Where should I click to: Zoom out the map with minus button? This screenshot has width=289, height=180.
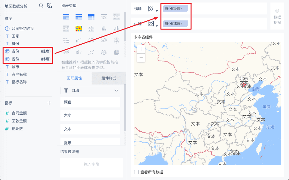(141, 58)
